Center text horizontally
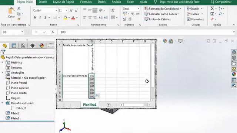Viewport: 237px width, 133px height. tap(90, 17)
